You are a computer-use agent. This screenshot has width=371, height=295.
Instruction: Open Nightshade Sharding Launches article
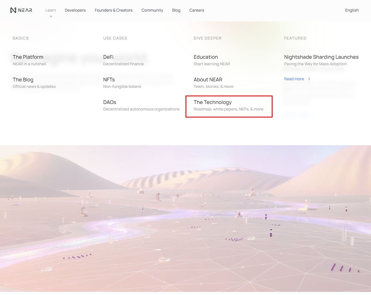pos(321,57)
